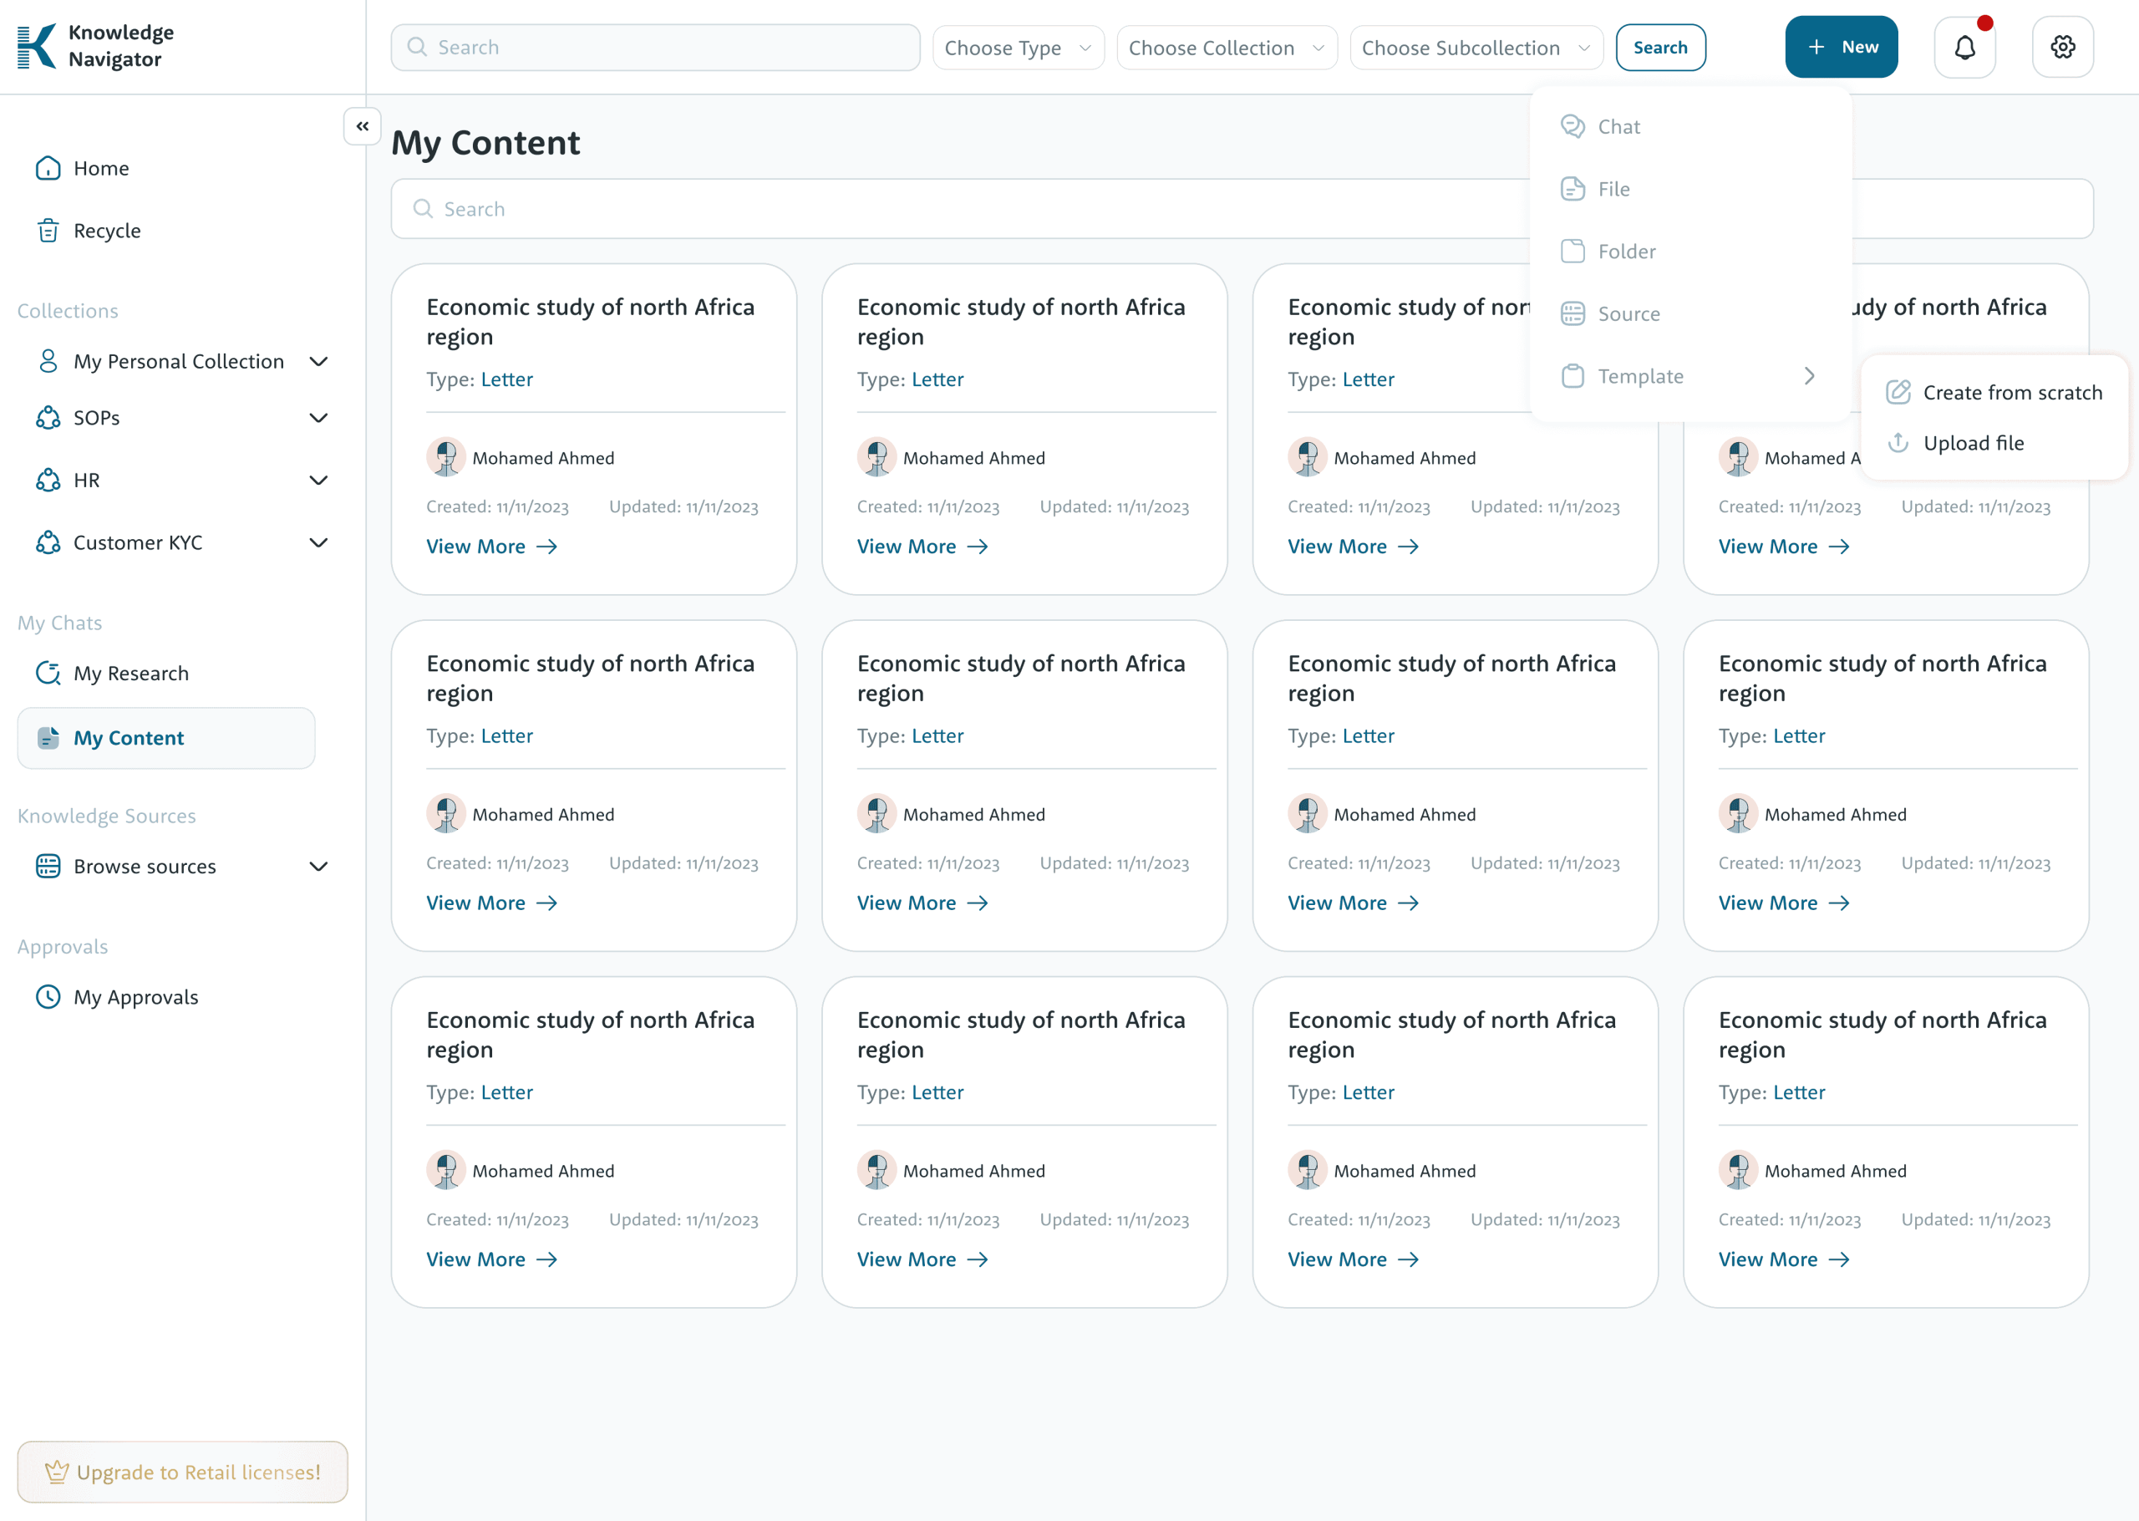Go to Home in the sidebar

(100, 169)
